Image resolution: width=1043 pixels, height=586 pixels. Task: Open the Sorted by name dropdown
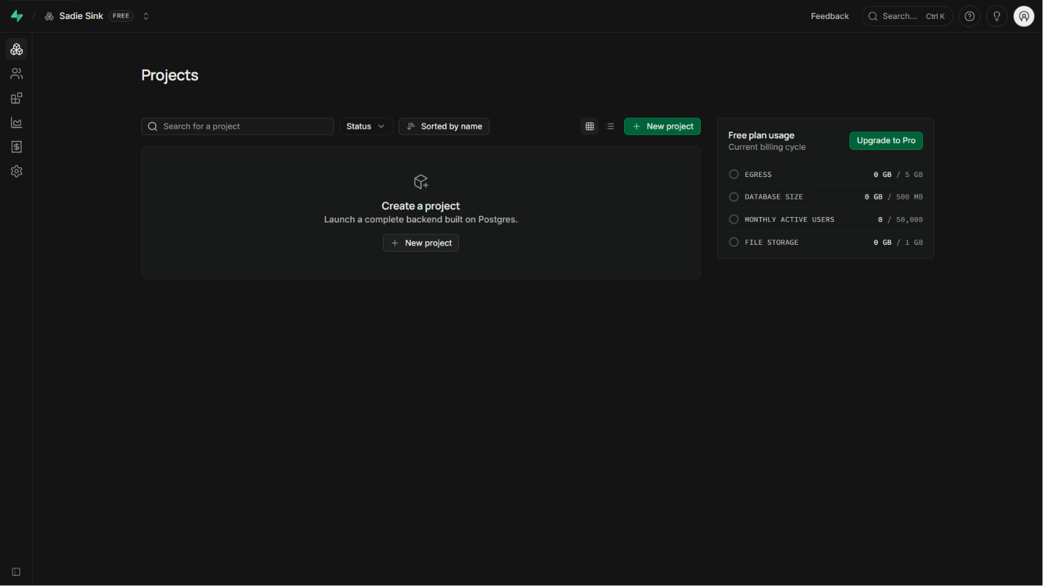[444, 126]
